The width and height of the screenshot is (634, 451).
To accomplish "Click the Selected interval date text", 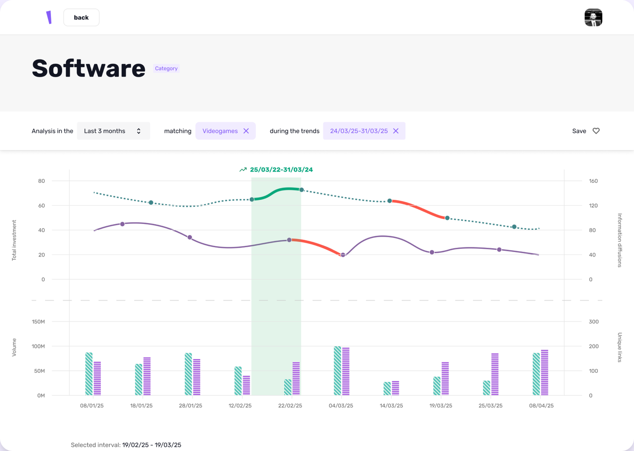I will pos(151,445).
